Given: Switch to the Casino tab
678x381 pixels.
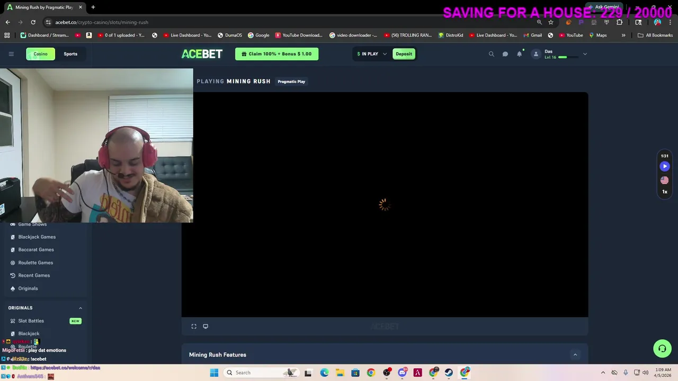Looking at the screenshot, I should tap(41, 54).
